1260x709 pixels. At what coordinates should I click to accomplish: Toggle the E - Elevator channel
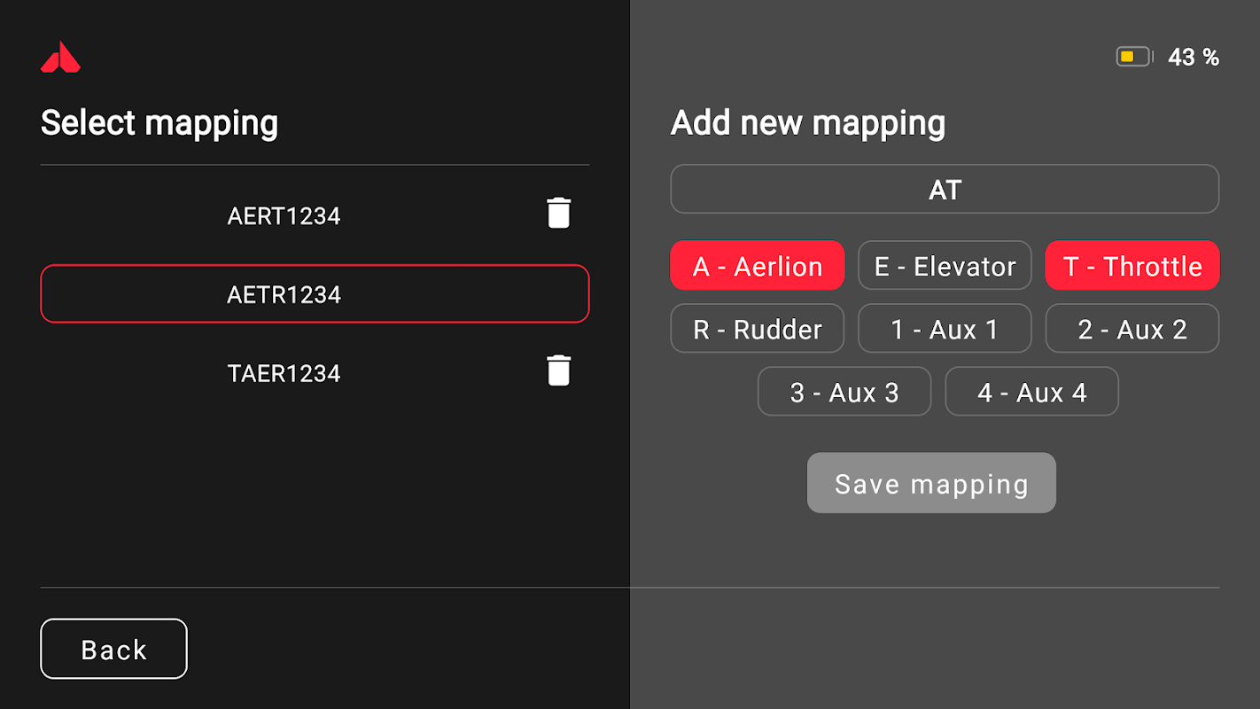[x=945, y=266]
